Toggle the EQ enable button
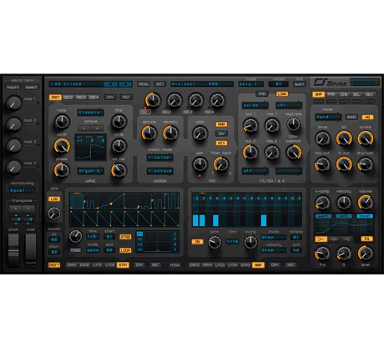384x347 pixels. pos(367,239)
